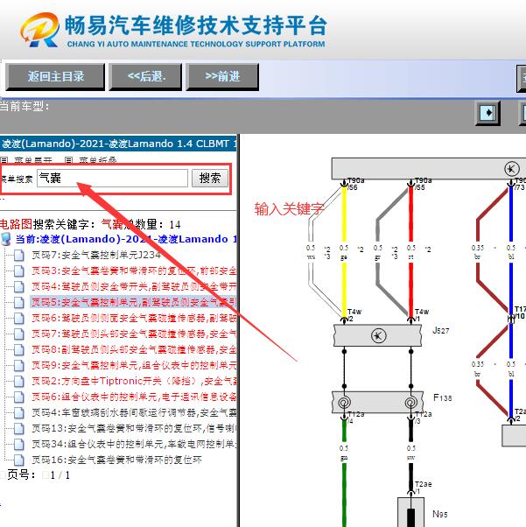Click the 返回主目录 button
The height and width of the screenshot is (527, 526).
(x=55, y=77)
